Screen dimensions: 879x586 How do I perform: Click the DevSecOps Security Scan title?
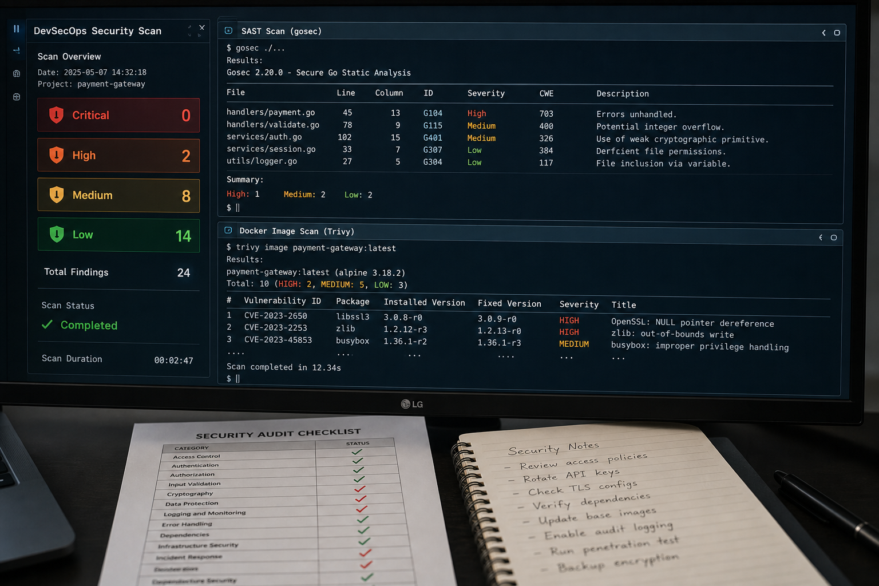pyautogui.click(x=97, y=31)
